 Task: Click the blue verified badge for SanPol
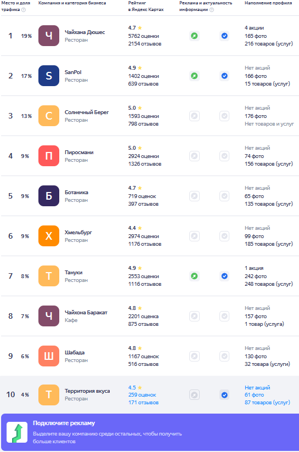tap(224, 76)
